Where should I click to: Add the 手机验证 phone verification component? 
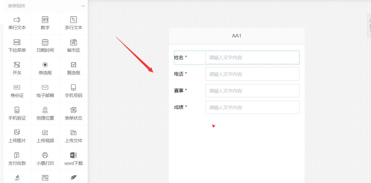(x=17, y=114)
